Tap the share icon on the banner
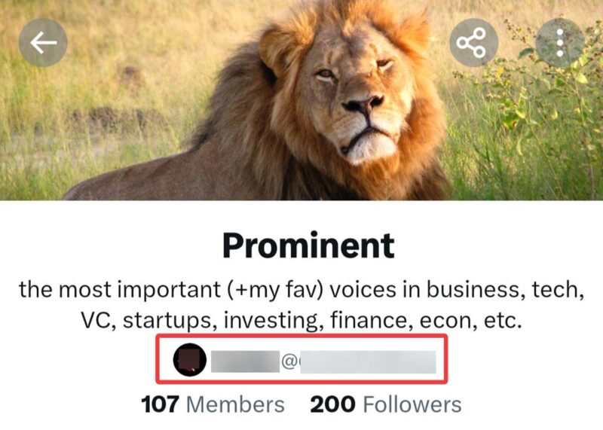This screenshot has height=430, width=603. [x=473, y=43]
